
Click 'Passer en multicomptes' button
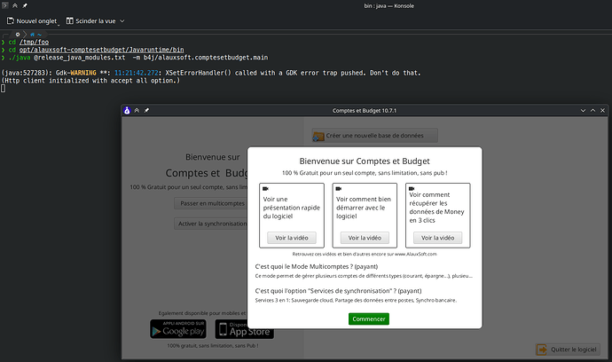point(212,203)
